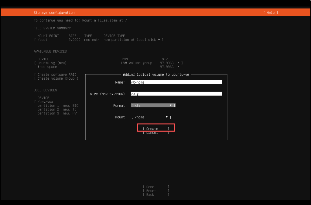Select Create software RAID
The image size is (311, 205).
(x=55, y=74)
